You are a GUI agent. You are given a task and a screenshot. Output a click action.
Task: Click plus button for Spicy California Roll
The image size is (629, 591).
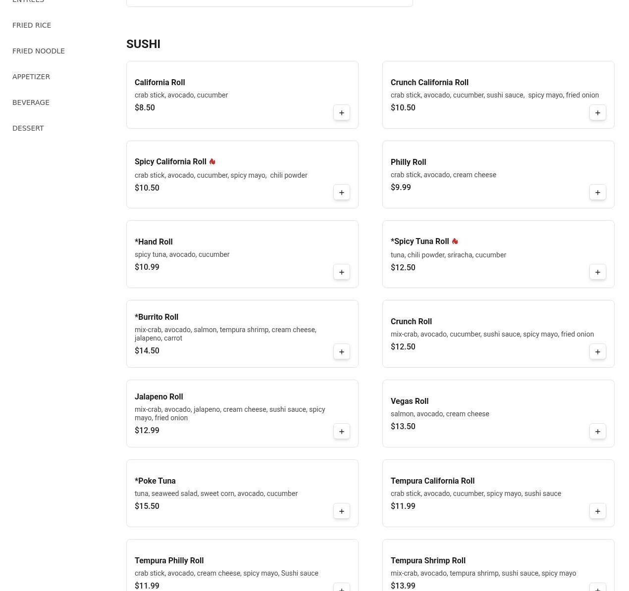point(341,193)
